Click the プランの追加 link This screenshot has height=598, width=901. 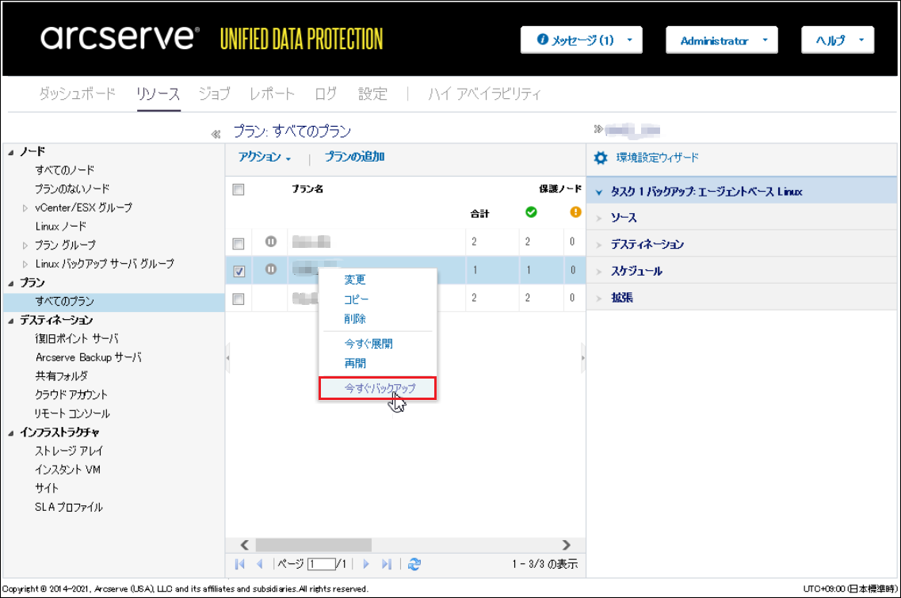coord(354,157)
